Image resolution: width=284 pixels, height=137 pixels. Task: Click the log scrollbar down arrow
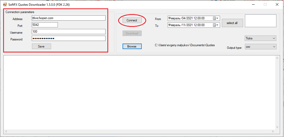277,127
